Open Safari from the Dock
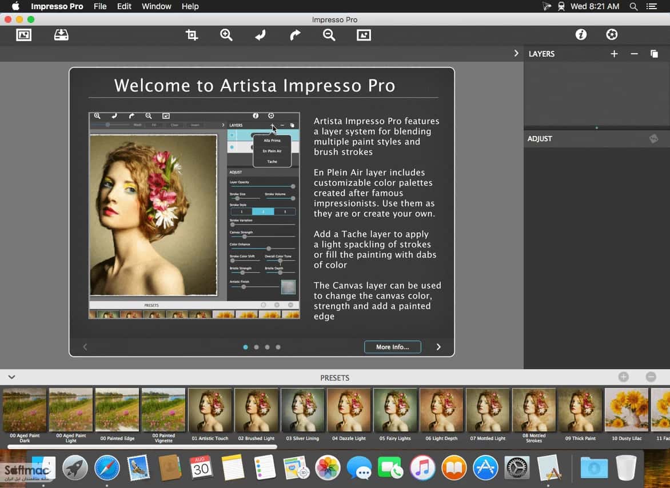670x488 pixels. (107, 468)
